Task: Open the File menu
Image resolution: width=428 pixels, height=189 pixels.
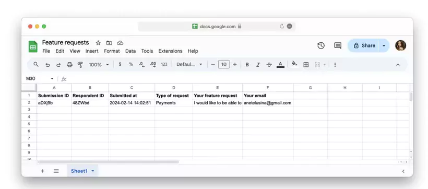Action: tap(46, 51)
